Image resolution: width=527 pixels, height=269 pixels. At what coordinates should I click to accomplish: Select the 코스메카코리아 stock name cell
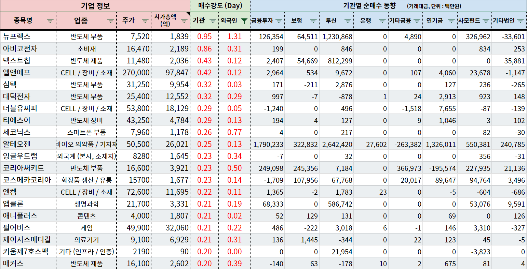[28, 180]
